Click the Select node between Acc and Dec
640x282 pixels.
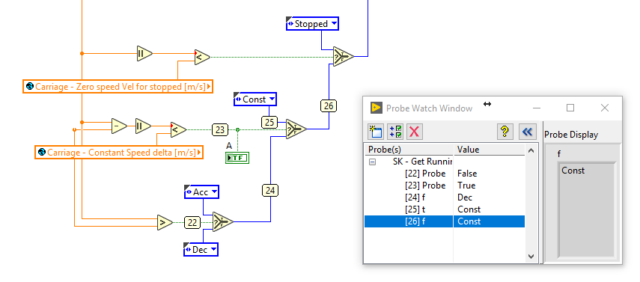click(222, 222)
